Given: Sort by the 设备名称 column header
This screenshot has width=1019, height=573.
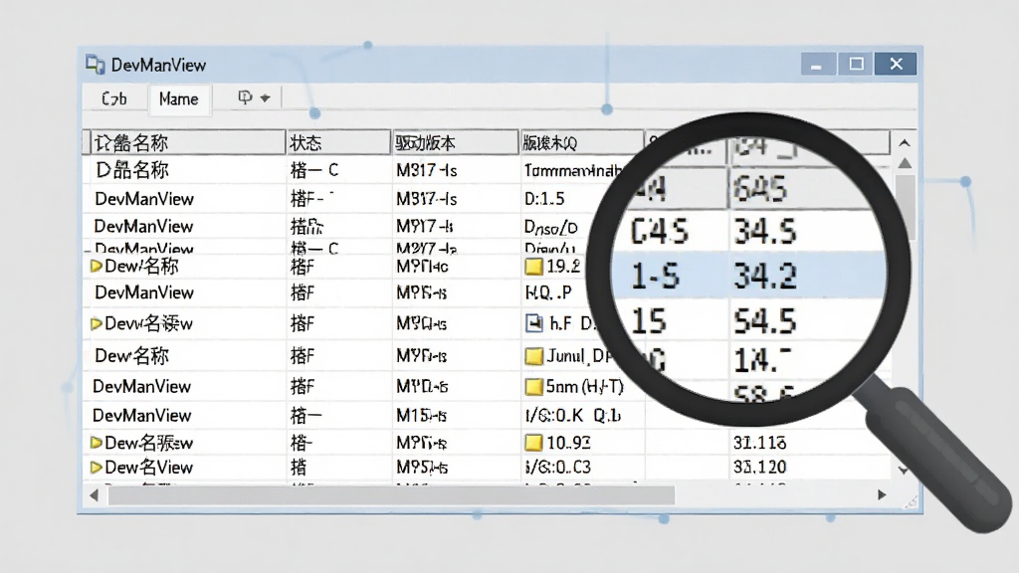Looking at the screenshot, I should pyautogui.click(x=186, y=142).
